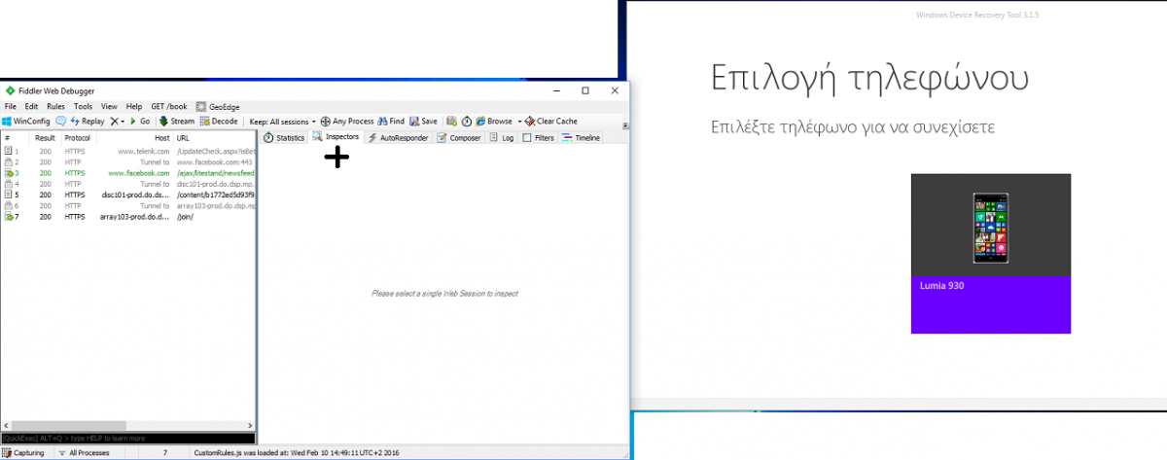
Task: Select session 1 www.telerik.com row
Action: point(128,152)
